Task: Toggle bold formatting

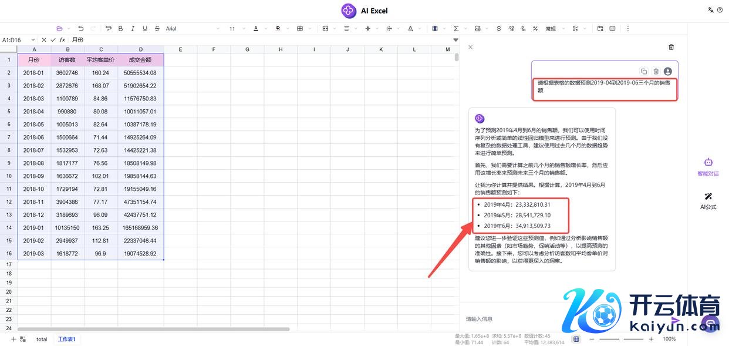Action: pyautogui.click(x=120, y=28)
